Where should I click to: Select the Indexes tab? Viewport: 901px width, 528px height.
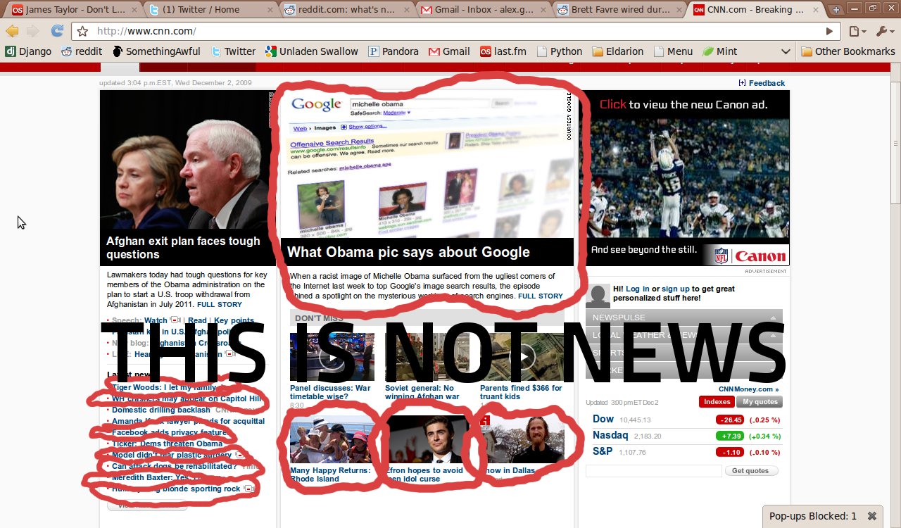click(x=717, y=402)
